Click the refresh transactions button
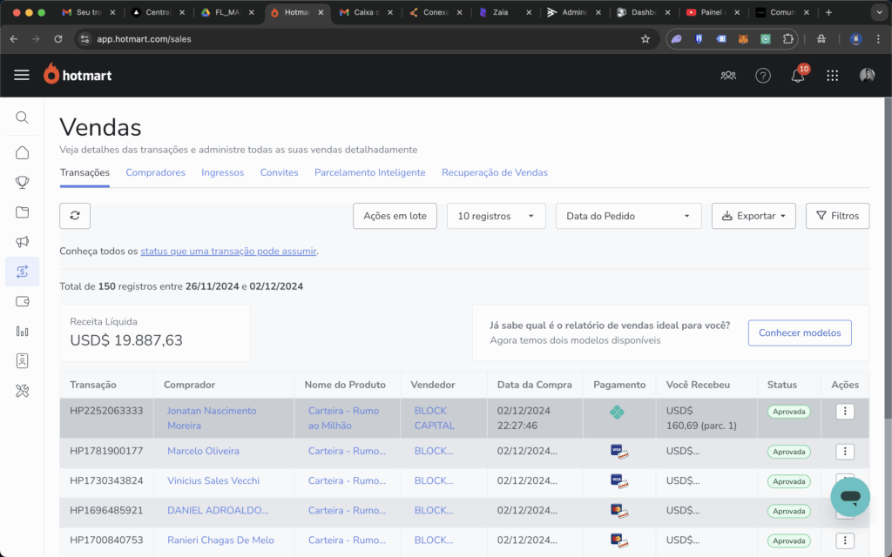 (x=75, y=216)
